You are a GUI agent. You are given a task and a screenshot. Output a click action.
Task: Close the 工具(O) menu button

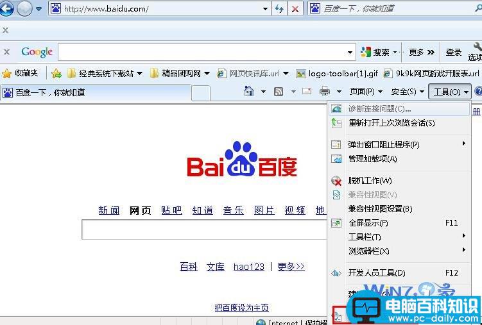pyautogui.click(x=450, y=92)
